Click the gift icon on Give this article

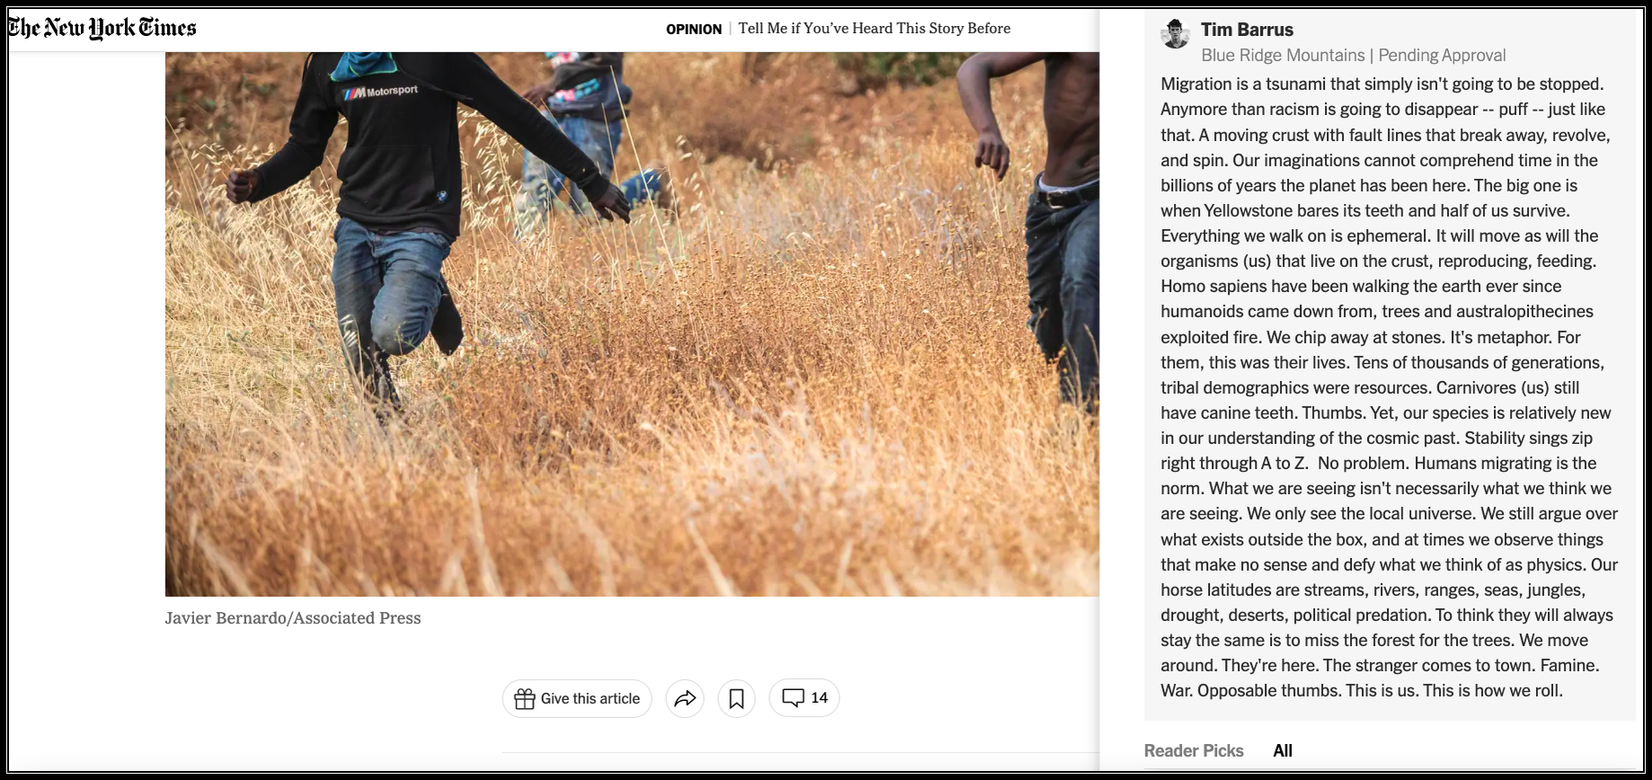click(x=524, y=699)
